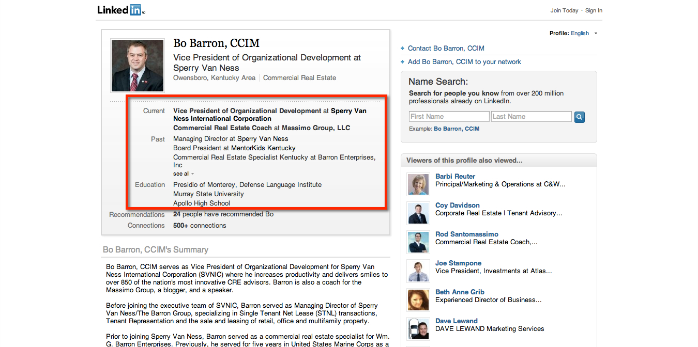Click the '500+ connections' text
Screen dimensions: 698x347
[x=200, y=226]
